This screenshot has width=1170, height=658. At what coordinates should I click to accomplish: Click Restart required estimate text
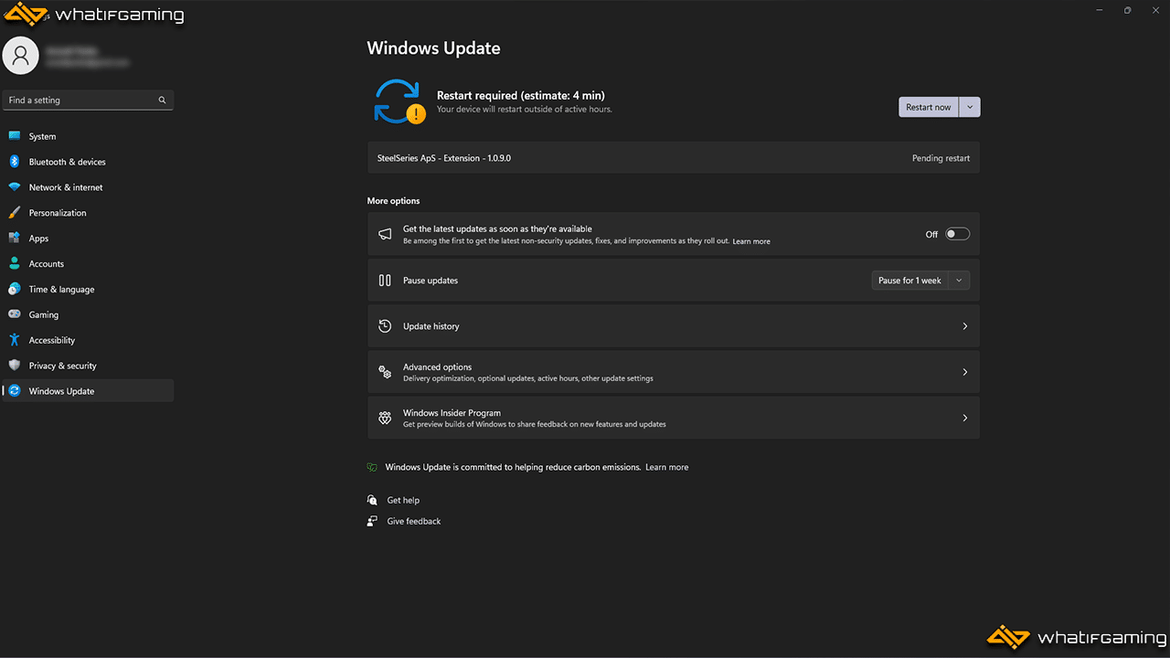click(x=520, y=95)
